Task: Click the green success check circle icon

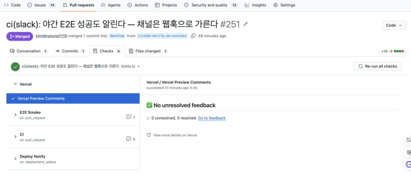Action: pyautogui.click(x=15, y=67)
